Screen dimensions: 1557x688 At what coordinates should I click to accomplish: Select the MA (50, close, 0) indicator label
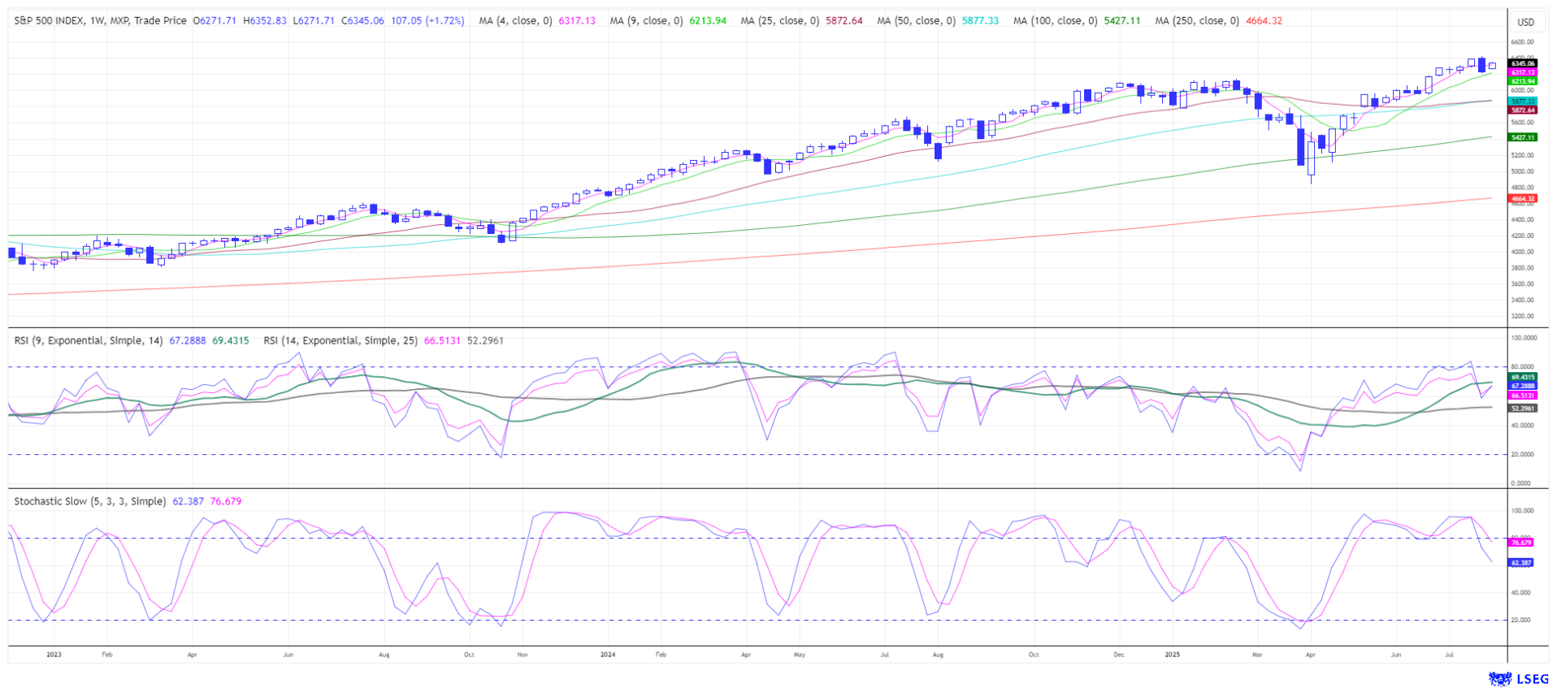(x=916, y=20)
